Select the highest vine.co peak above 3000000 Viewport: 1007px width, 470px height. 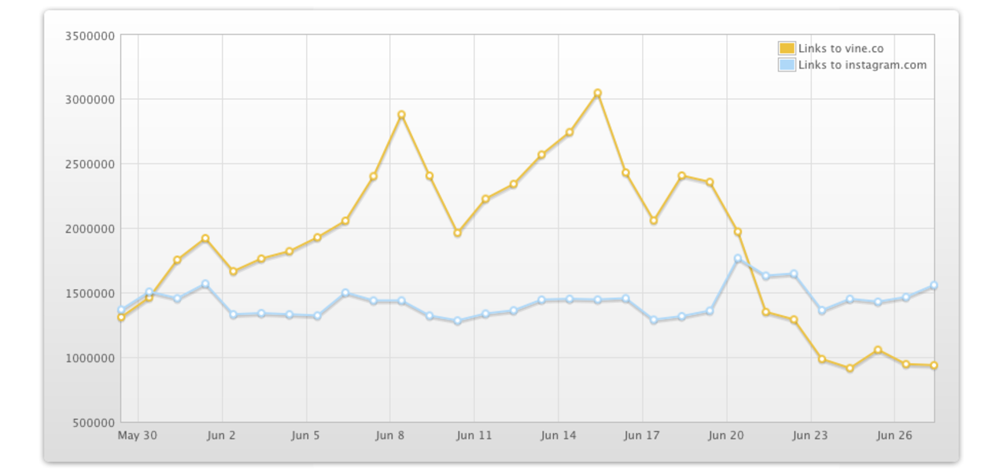[x=598, y=94]
